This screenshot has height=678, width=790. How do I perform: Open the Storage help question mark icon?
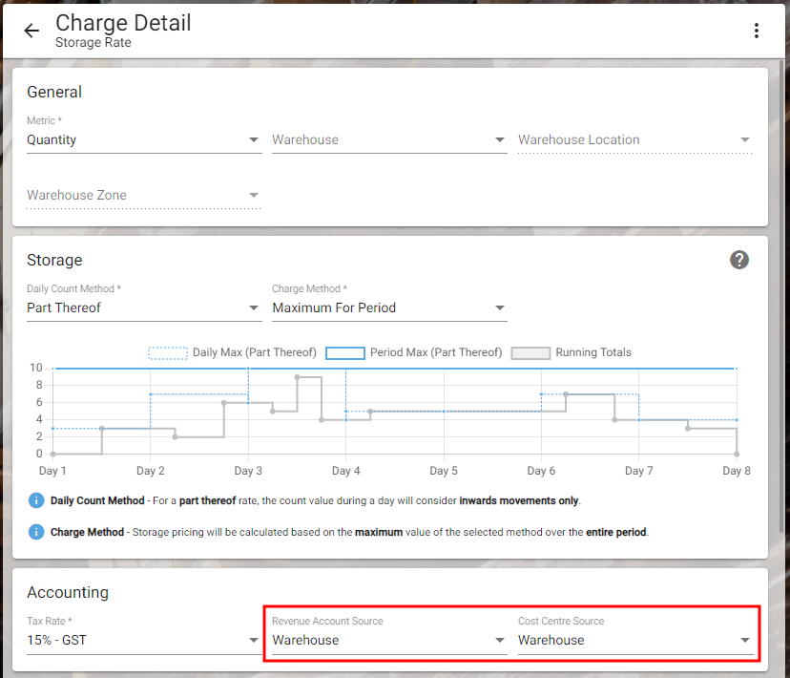739,260
